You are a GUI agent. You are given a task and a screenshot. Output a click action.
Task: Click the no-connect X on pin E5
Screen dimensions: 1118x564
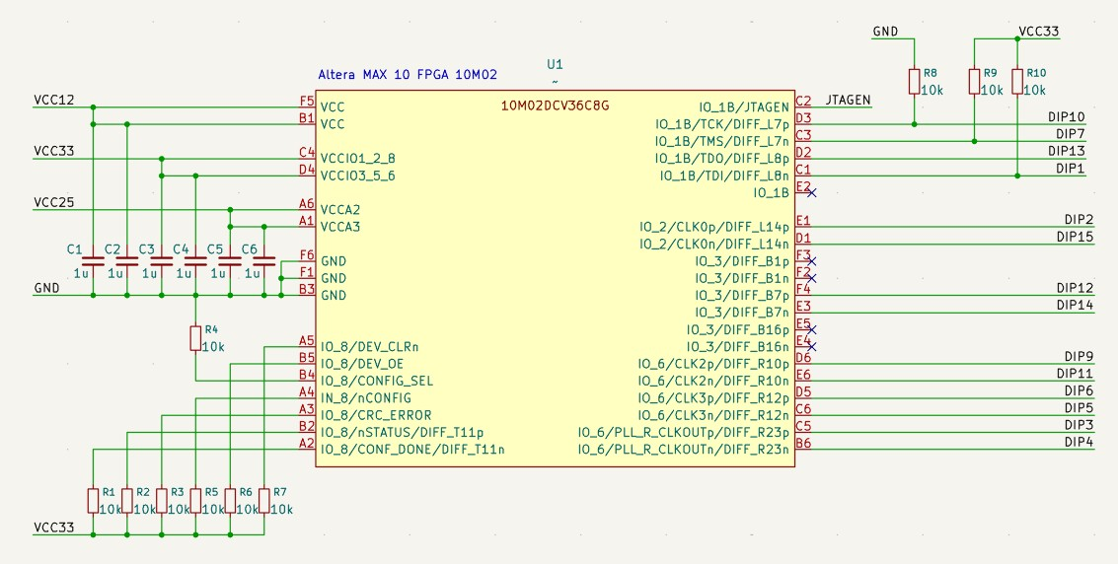point(811,329)
